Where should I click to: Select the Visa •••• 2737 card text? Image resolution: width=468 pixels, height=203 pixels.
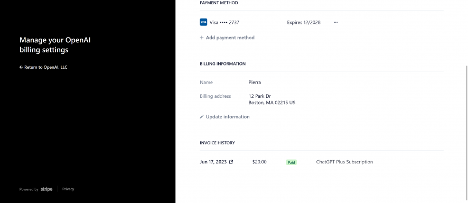pyautogui.click(x=224, y=22)
